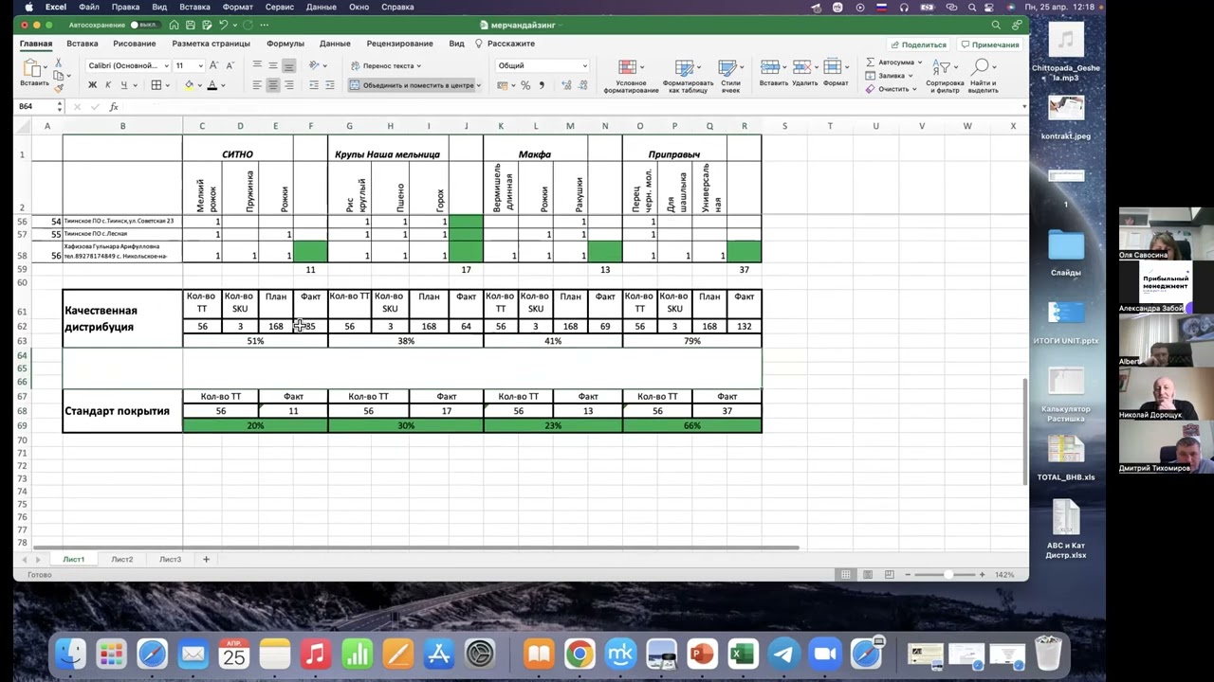This screenshot has height=682, width=1214.
Task: Open Conditional Formatting (Условное форматирование)
Action: click(630, 75)
